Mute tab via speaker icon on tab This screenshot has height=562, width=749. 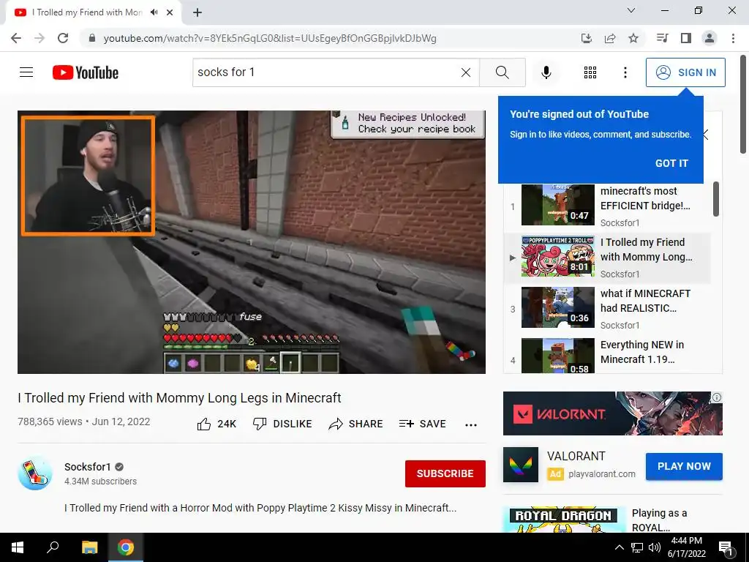point(154,12)
